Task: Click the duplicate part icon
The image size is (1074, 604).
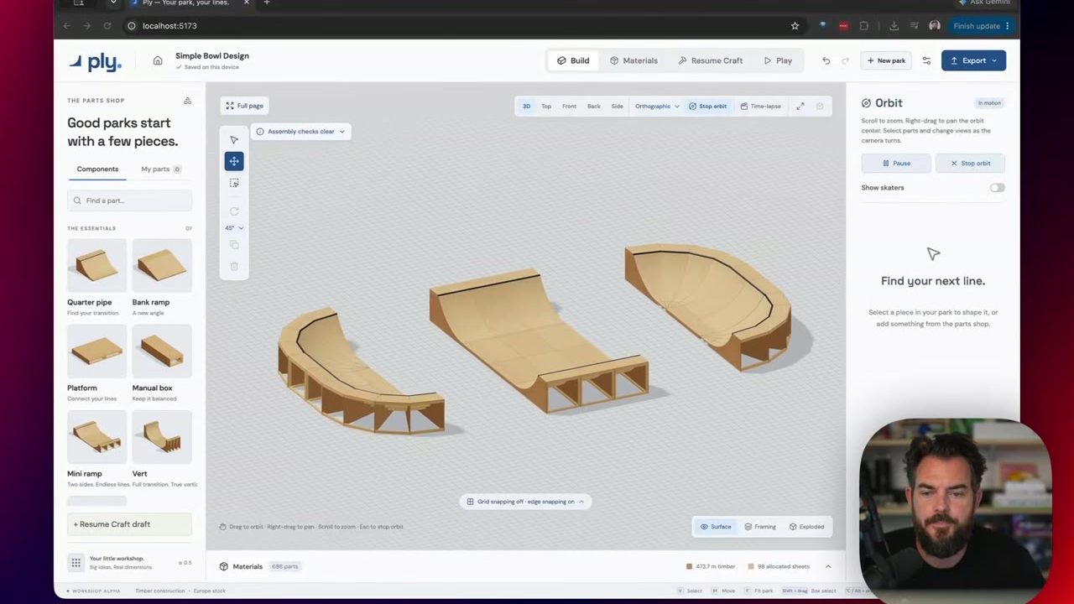Action: pos(234,245)
